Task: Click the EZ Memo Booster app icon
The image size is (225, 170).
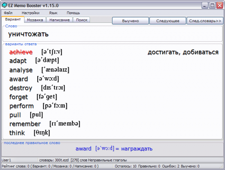Action: coord(4,5)
